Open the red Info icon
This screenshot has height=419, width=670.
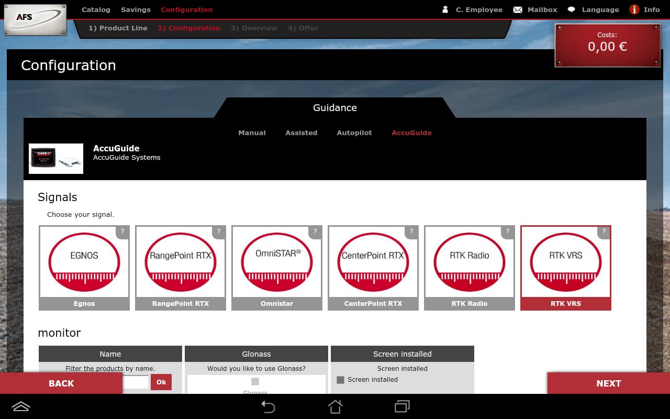coord(634,9)
